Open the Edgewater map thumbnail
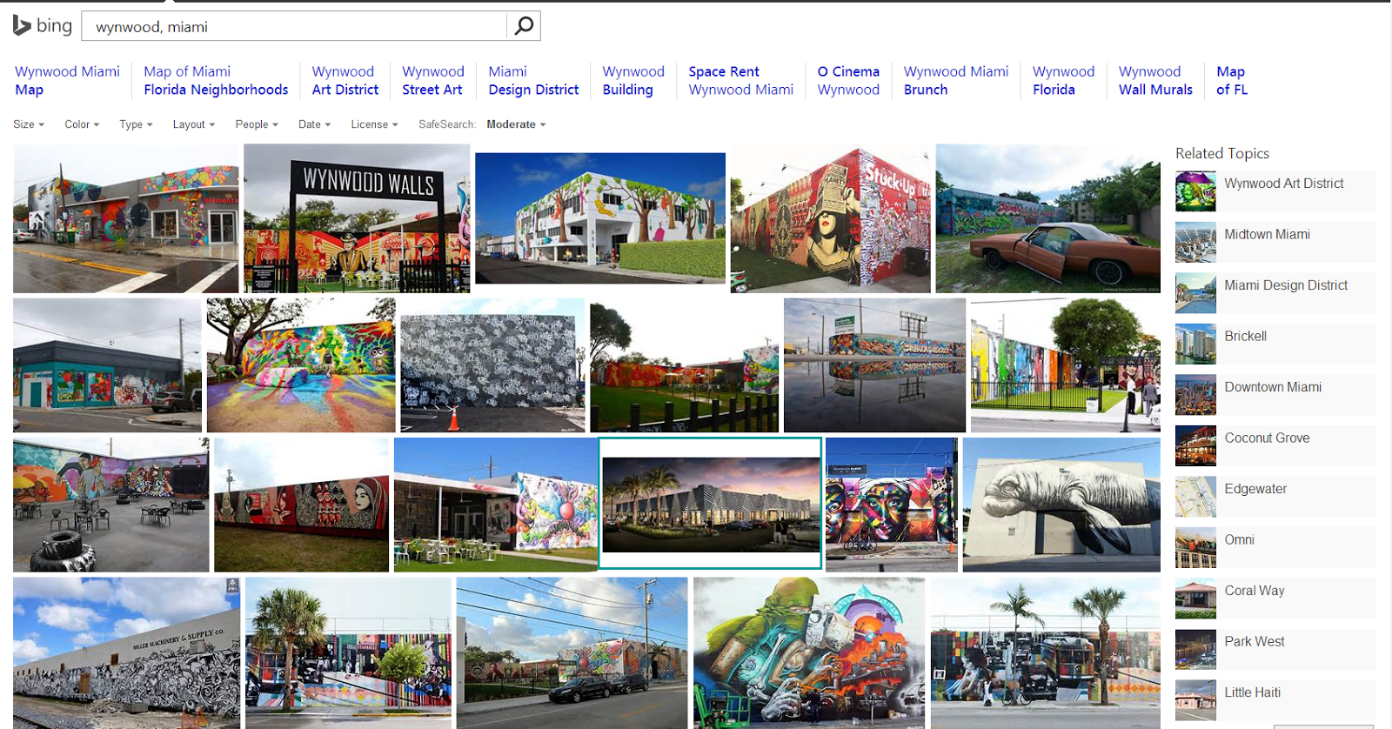The width and height of the screenshot is (1392, 729). pos(1195,497)
